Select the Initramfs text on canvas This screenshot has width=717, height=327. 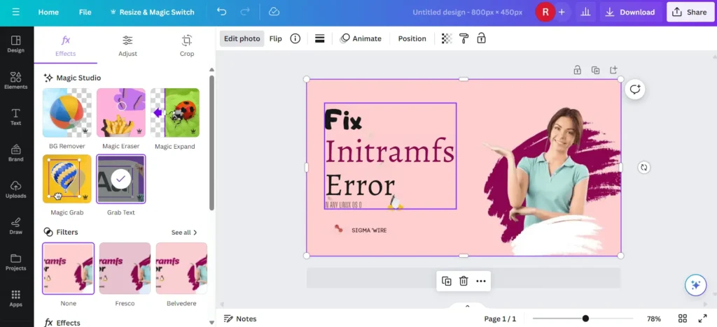point(389,151)
